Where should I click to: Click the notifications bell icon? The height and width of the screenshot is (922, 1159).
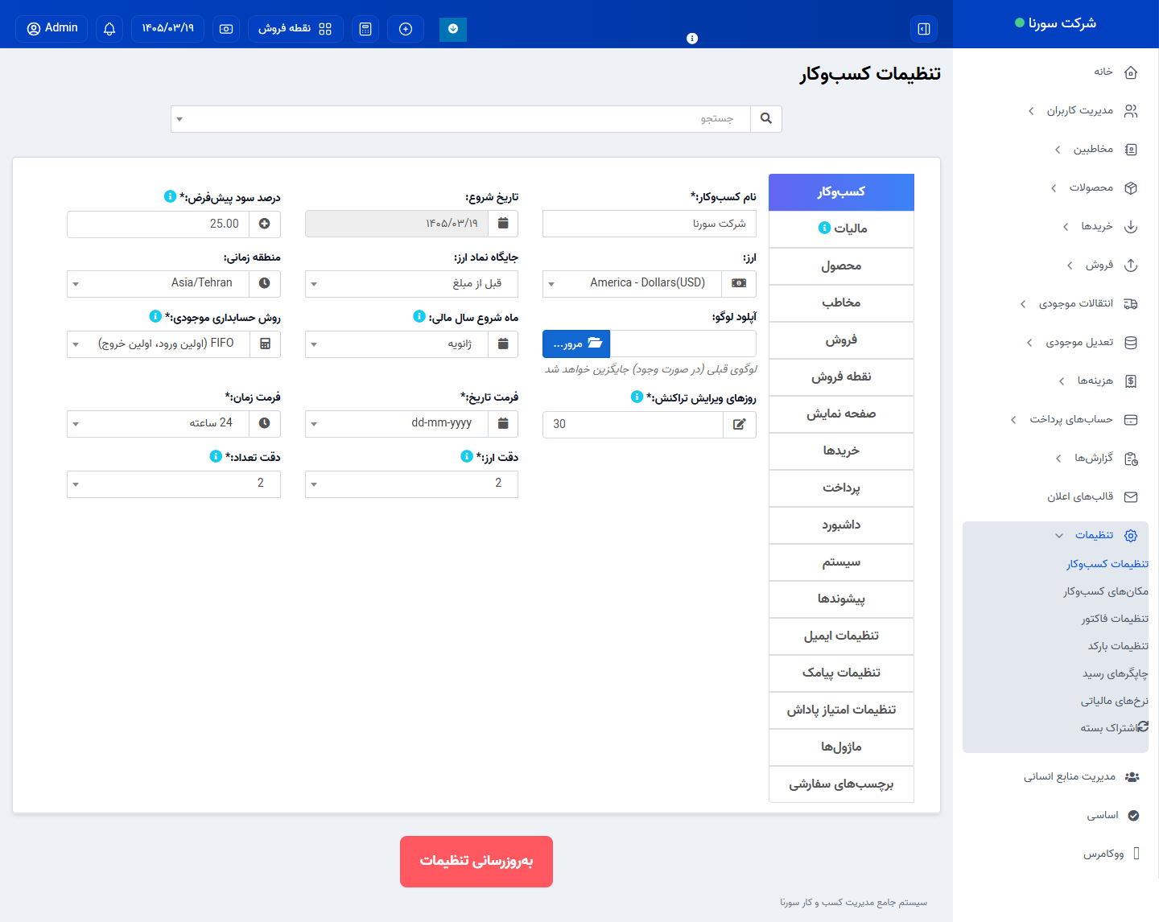[109, 29]
